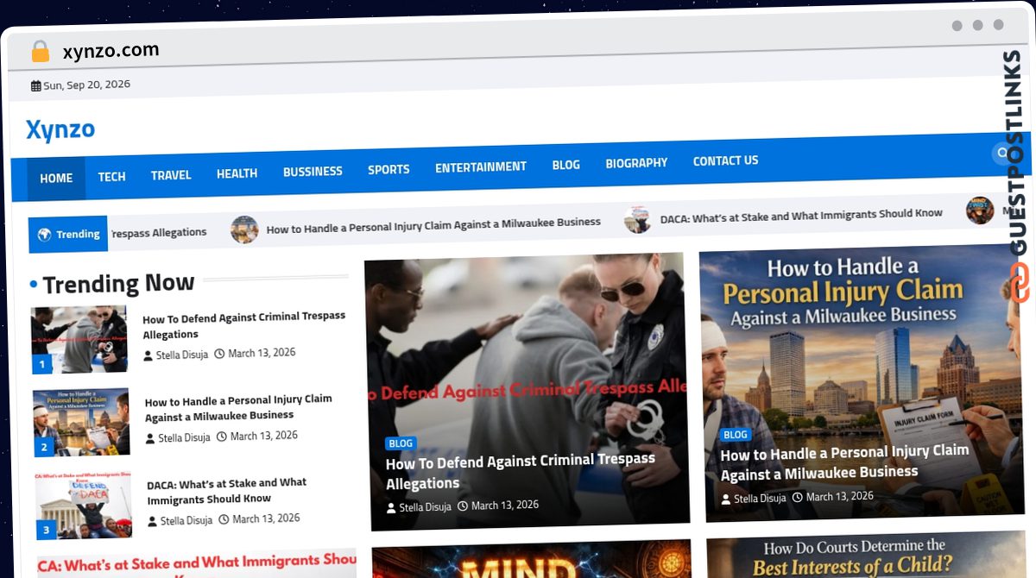Click the round thumbnail before the DACA ticker headline

point(638,220)
